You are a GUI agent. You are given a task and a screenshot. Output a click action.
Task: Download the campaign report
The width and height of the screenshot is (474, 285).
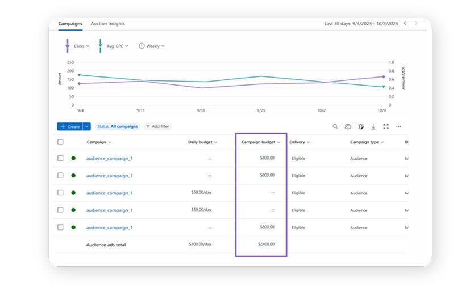coord(373,127)
